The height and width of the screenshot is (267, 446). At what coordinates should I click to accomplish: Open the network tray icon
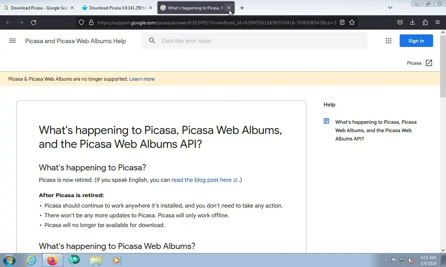coord(402,260)
